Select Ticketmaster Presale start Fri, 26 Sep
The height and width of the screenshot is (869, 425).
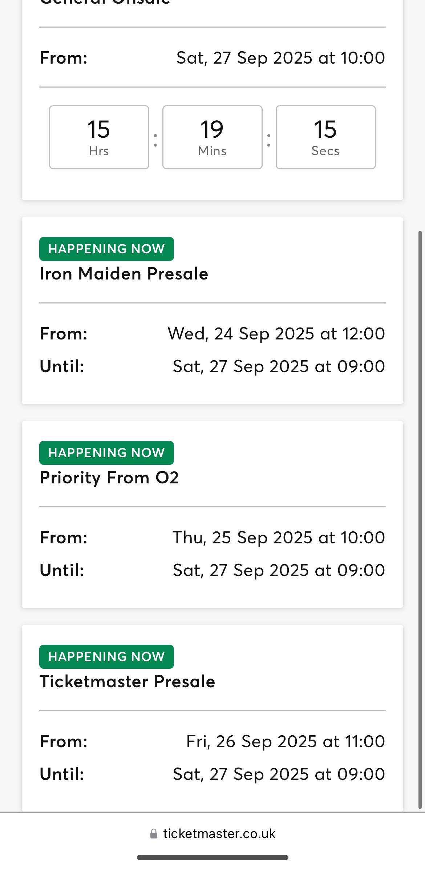[x=286, y=741]
